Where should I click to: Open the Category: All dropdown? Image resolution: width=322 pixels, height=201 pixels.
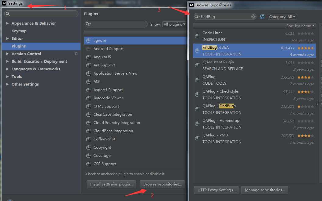[282, 17]
